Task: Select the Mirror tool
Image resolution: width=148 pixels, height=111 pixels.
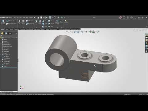Action: point(51,27)
